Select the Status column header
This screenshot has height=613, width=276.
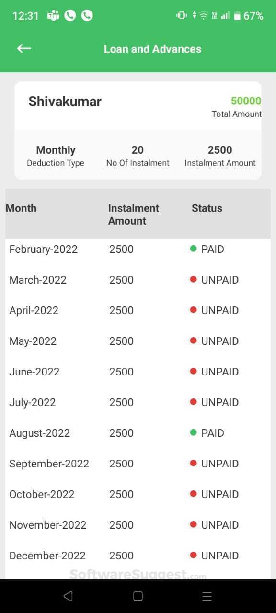tap(207, 208)
